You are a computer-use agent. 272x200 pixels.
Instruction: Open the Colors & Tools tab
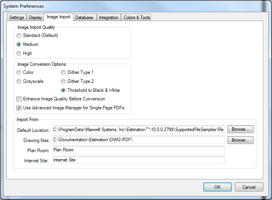tap(136, 18)
